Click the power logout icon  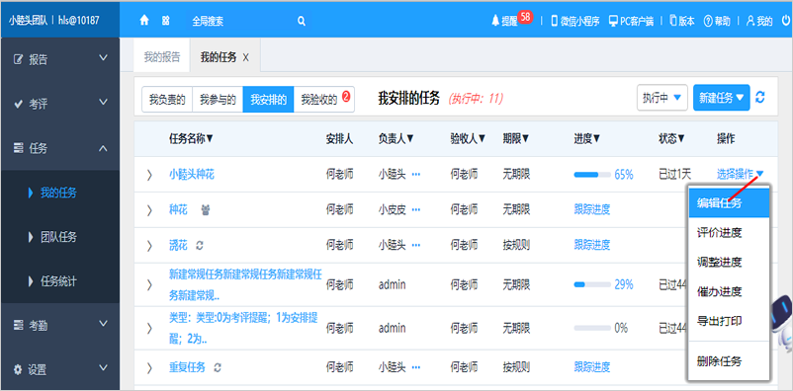click(x=786, y=21)
